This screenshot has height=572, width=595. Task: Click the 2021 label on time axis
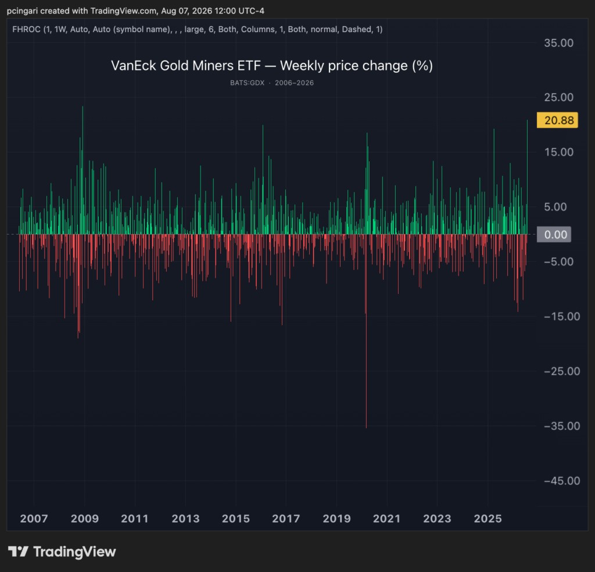point(386,518)
